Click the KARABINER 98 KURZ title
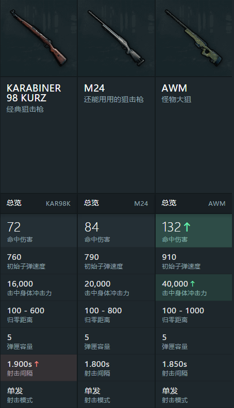Viewport: 234px width, 408px height. (x=34, y=93)
